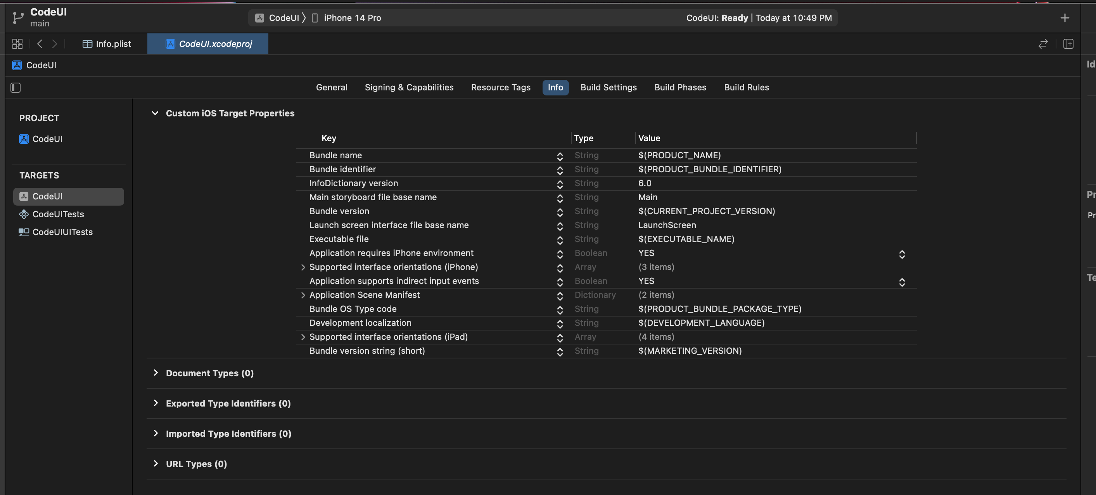This screenshot has width=1096, height=495.
Task: Open key stepper for Development localization
Action: [560, 324]
